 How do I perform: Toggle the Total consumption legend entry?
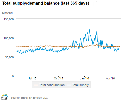pyautogui.click(x=49, y=85)
